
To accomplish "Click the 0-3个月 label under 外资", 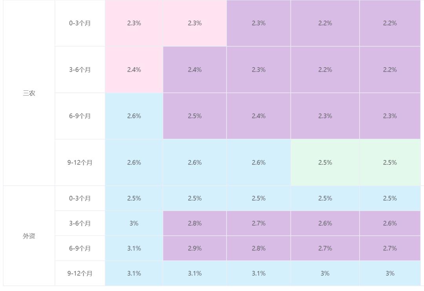I will (80, 198).
